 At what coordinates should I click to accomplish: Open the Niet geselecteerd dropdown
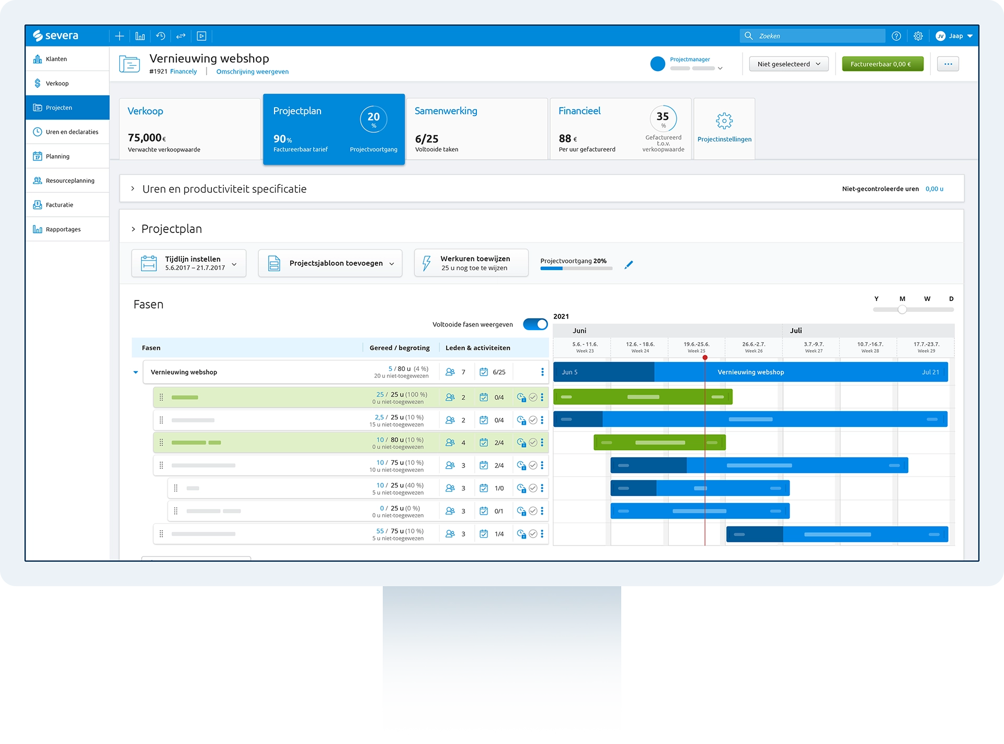789,64
